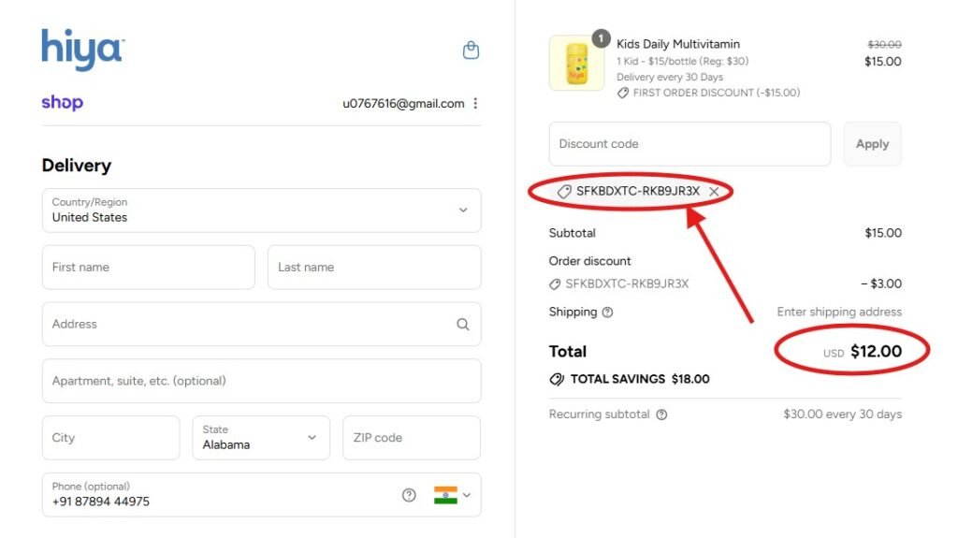This screenshot has height=538, width=958.
Task: Open the shopping bag cart icon
Action: click(471, 51)
